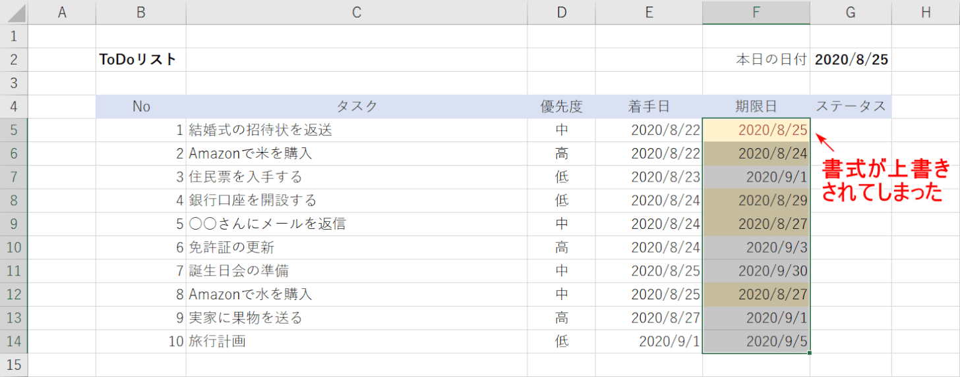Select column B header
The width and height of the screenshot is (960, 377).
click(141, 12)
